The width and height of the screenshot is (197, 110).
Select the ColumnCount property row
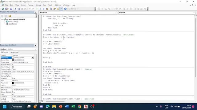(17, 67)
